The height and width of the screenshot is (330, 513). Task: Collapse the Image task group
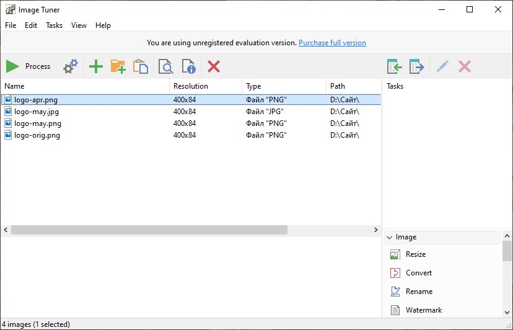(x=389, y=237)
